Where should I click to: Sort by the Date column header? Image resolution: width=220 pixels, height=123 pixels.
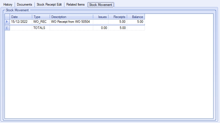[21, 17]
